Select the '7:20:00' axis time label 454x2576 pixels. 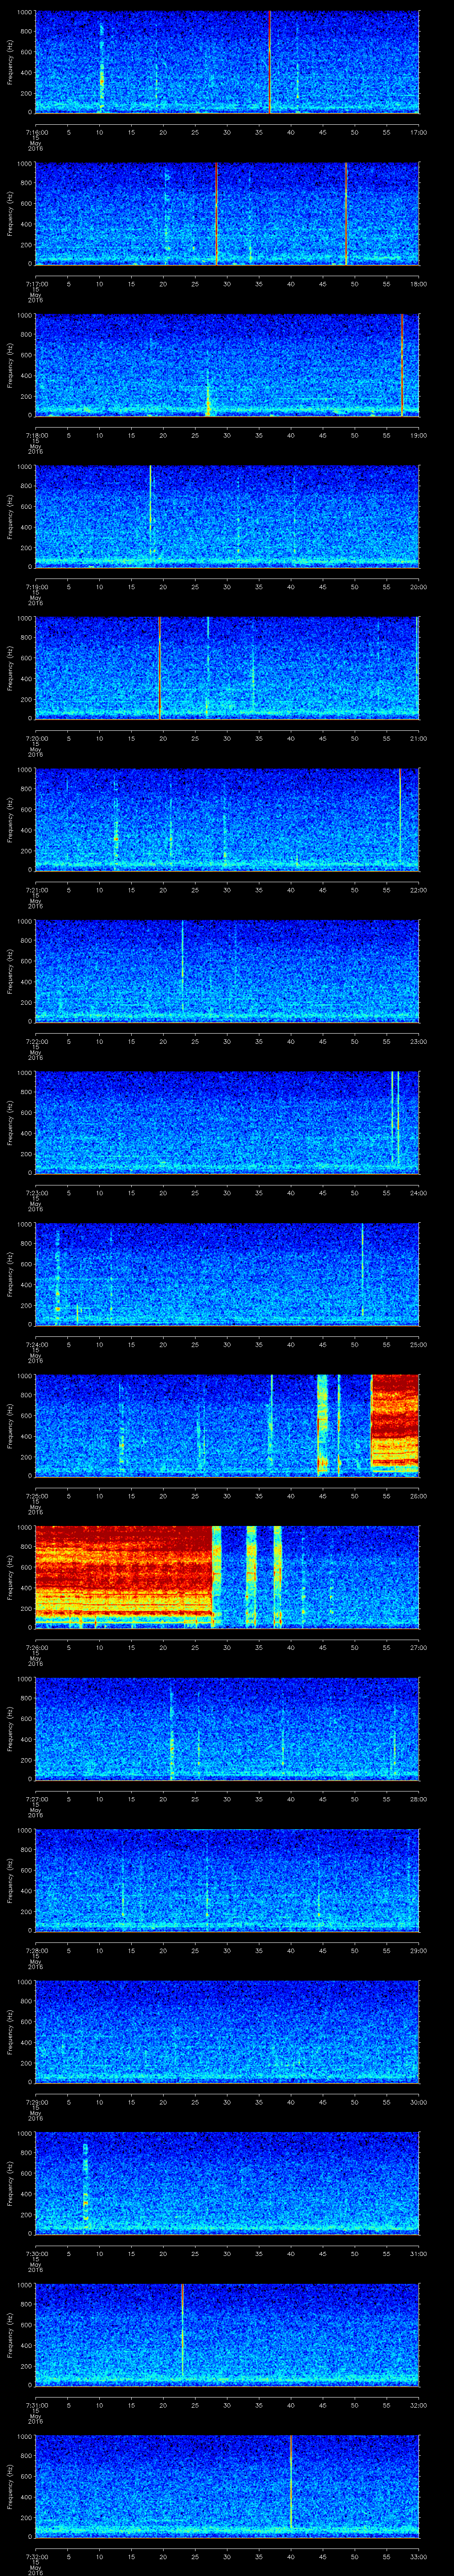[x=36, y=738]
